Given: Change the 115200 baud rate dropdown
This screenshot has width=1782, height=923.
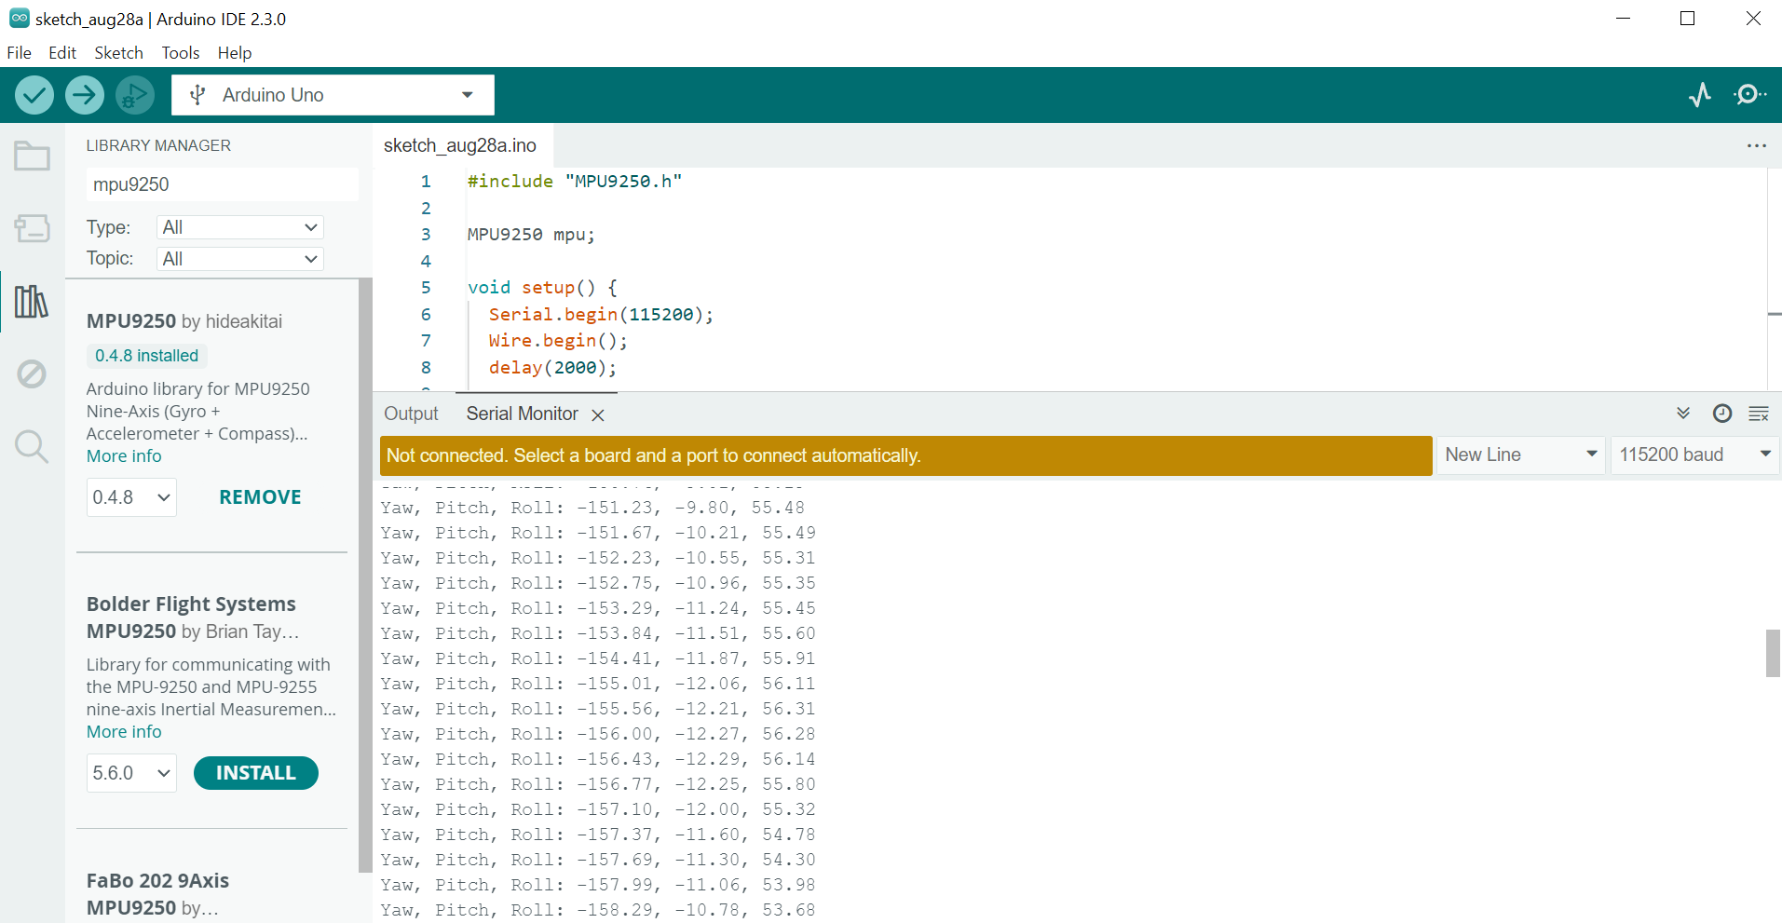Looking at the screenshot, I should pyautogui.click(x=1695, y=455).
